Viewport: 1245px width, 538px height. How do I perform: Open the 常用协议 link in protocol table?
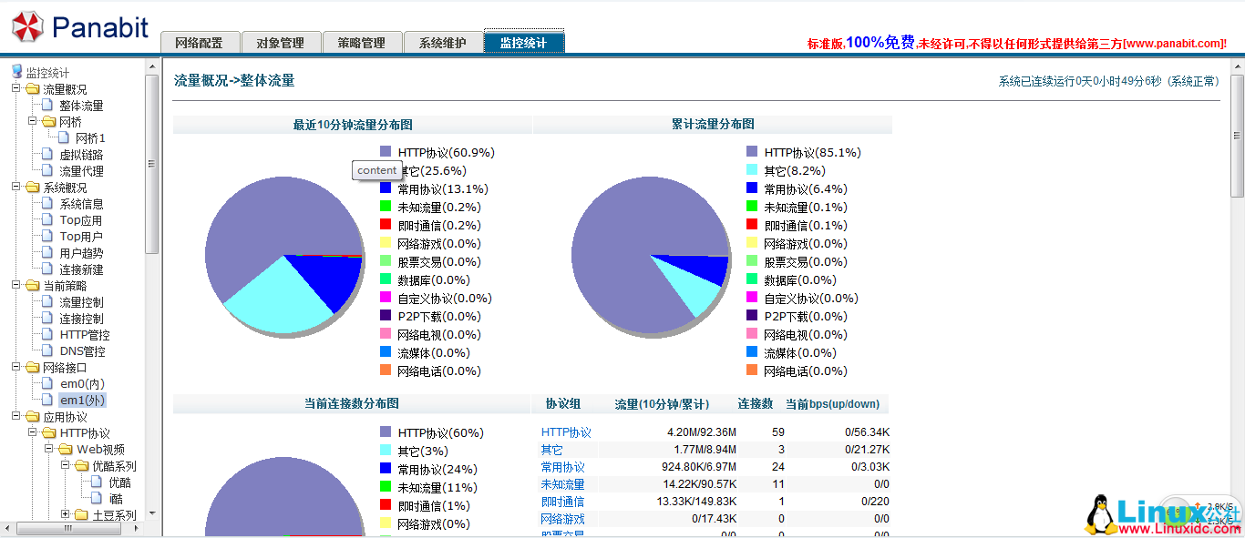point(562,467)
